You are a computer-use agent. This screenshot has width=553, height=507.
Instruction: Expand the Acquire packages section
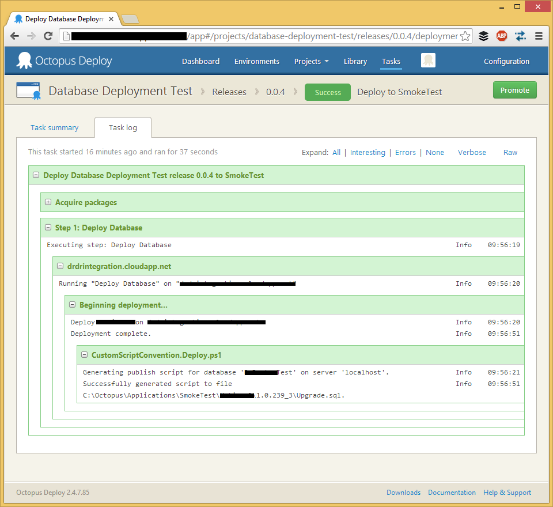pos(48,202)
